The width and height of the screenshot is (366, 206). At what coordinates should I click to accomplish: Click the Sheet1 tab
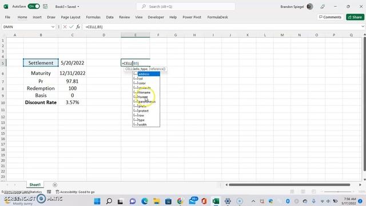pos(35,185)
